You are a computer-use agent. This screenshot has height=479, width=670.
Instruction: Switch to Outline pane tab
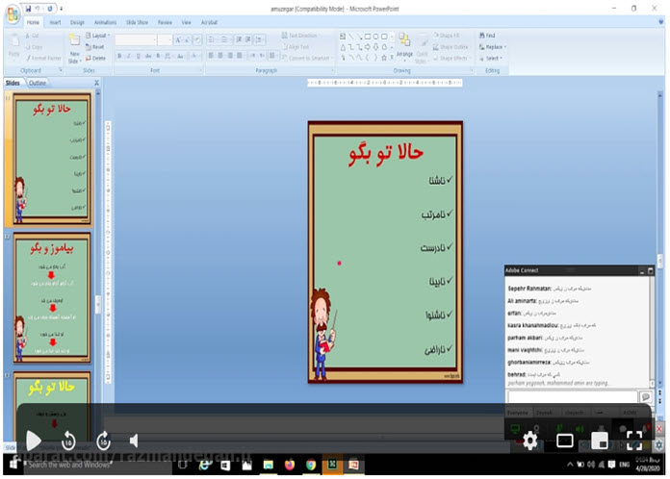(38, 83)
